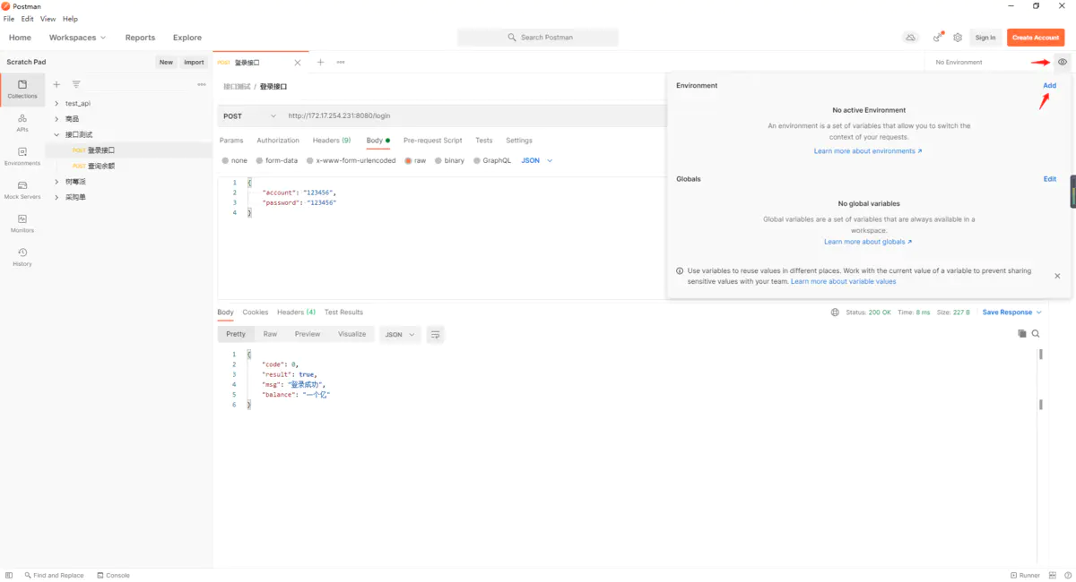This screenshot has width=1076, height=582.
Task: Open collections panel three-dot options
Action: pyautogui.click(x=201, y=84)
